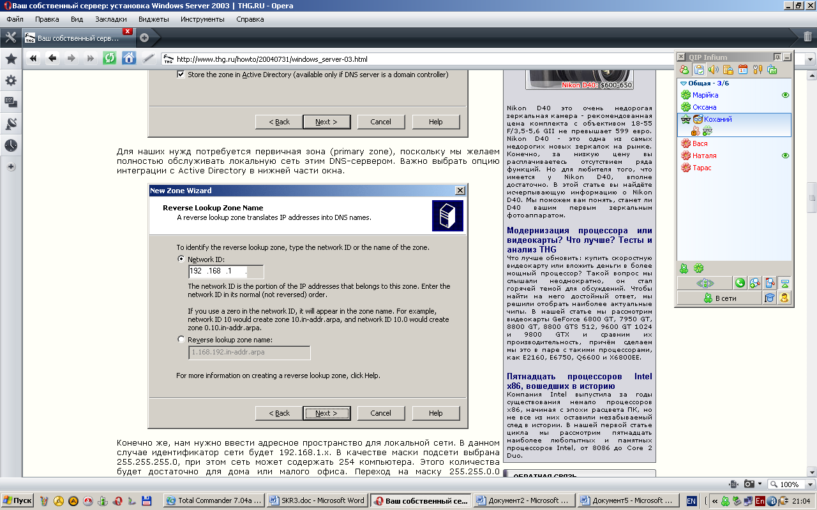Image resolution: width=817 pixels, height=510 pixels.
Task: Go to the Opera home page icon
Action: pyautogui.click(x=129, y=59)
